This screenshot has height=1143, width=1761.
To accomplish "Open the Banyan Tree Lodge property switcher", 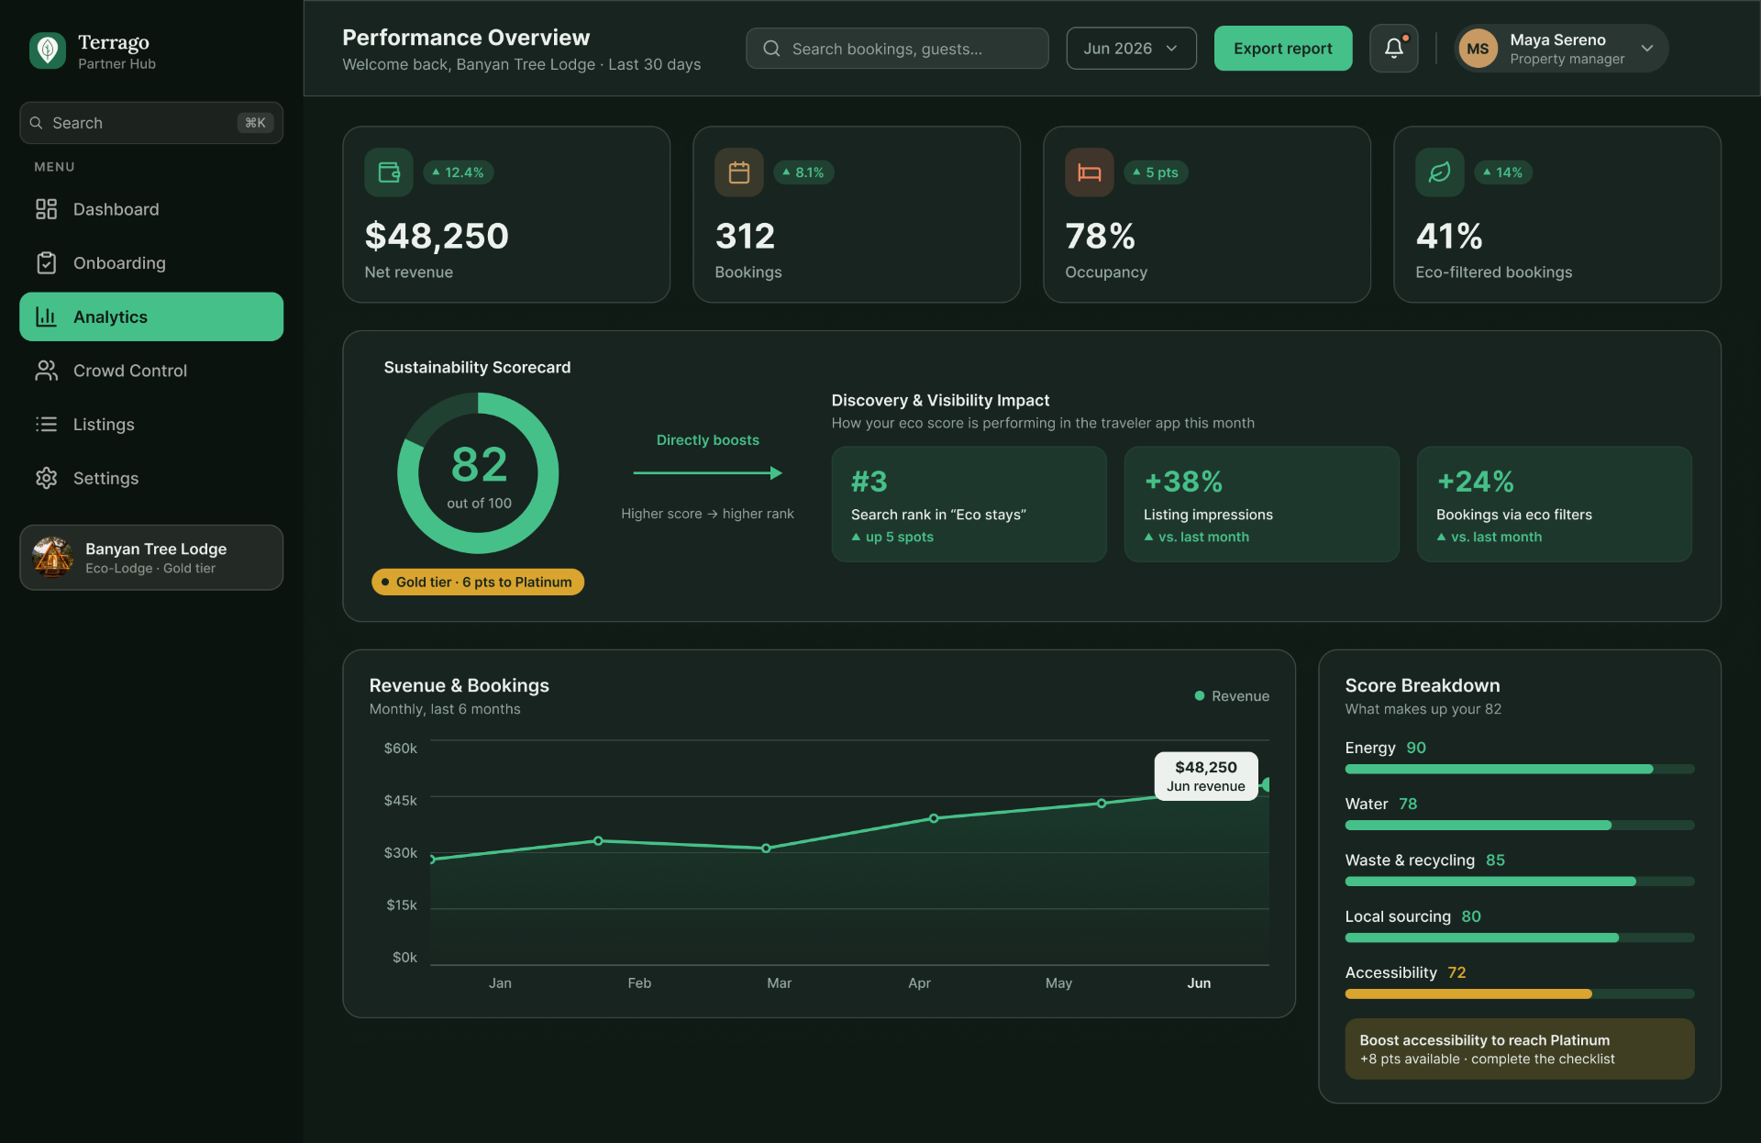I will coord(151,558).
